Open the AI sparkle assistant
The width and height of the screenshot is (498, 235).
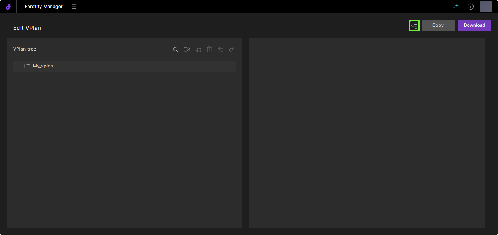coord(455,7)
